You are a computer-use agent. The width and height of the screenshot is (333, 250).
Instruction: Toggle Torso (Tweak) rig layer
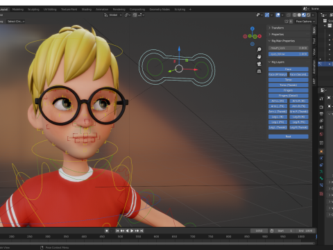(x=289, y=85)
